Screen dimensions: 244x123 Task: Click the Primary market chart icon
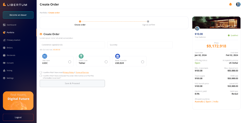click(4, 40)
